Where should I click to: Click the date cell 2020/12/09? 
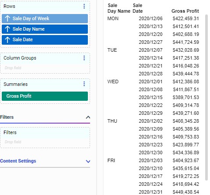pos(151,129)
